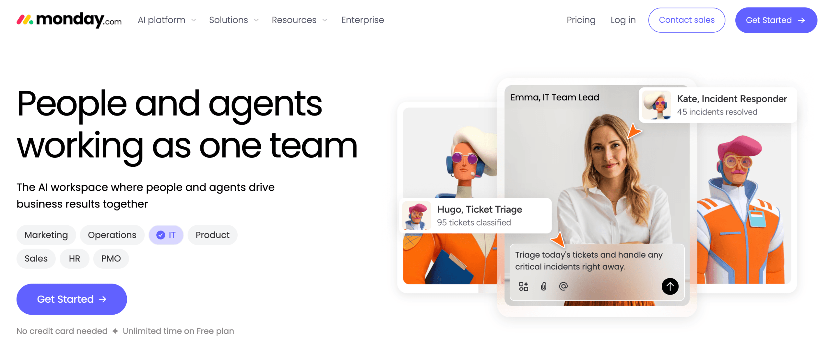830x358 pixels.
Task: Click the hero Get Started button below department chips
Action: [72, 299]
